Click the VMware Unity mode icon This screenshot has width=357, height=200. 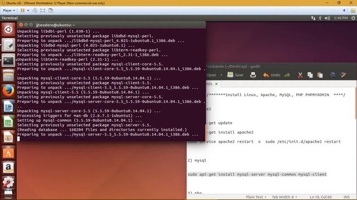tap(51, 11)
